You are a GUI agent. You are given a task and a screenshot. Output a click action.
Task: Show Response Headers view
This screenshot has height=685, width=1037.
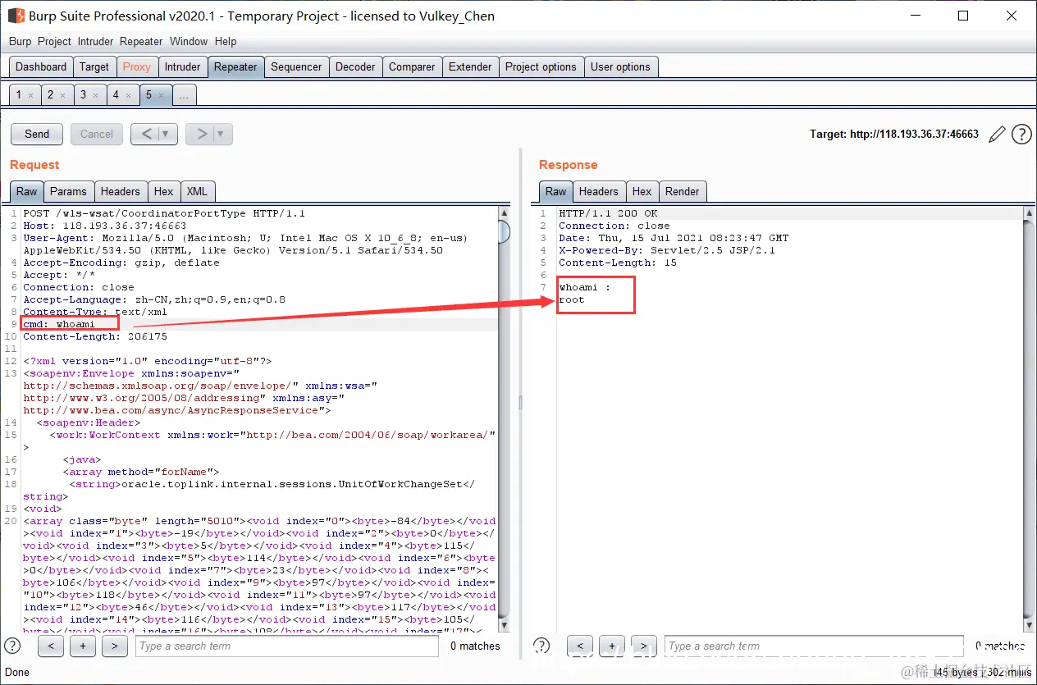599,191
